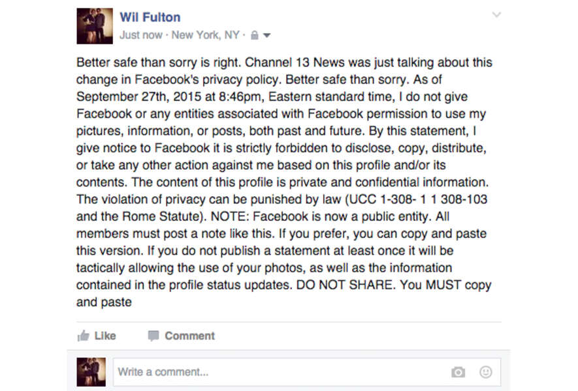Viewport: 578px width, 391px height.
Task: Click the Comment speech-bubble icon
Action: point(154,336)
